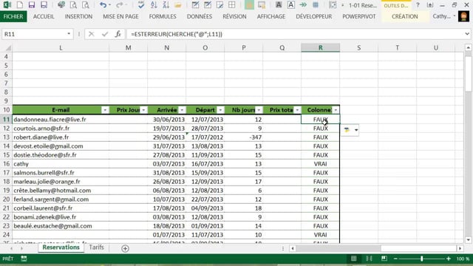Click inside the formula bar input
The width and height of the screenshot is (473, 266).
tap(296, 34)
